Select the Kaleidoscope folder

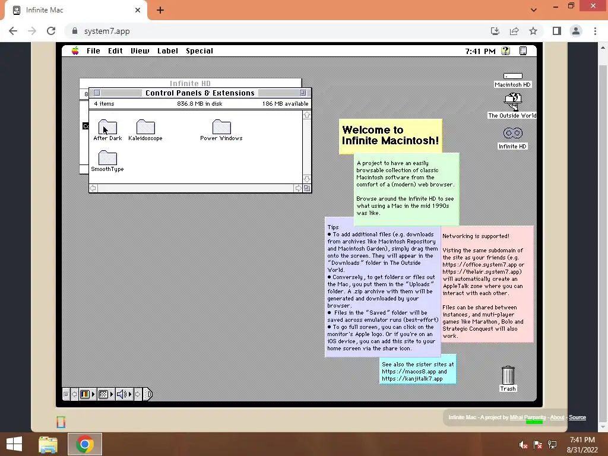(145, 126)
